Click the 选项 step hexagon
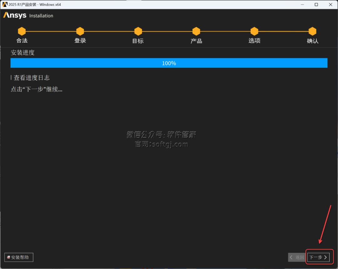338x269 pixels. click(x=254, y=31)
